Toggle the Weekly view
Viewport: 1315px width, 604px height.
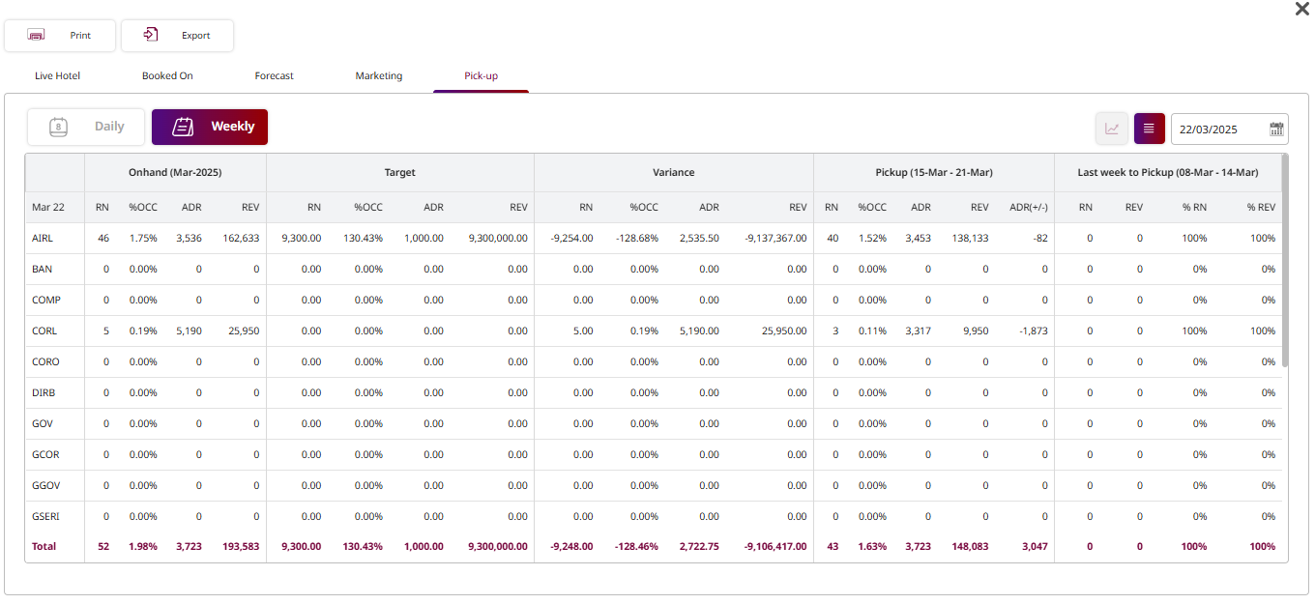[x=232, y=127]
